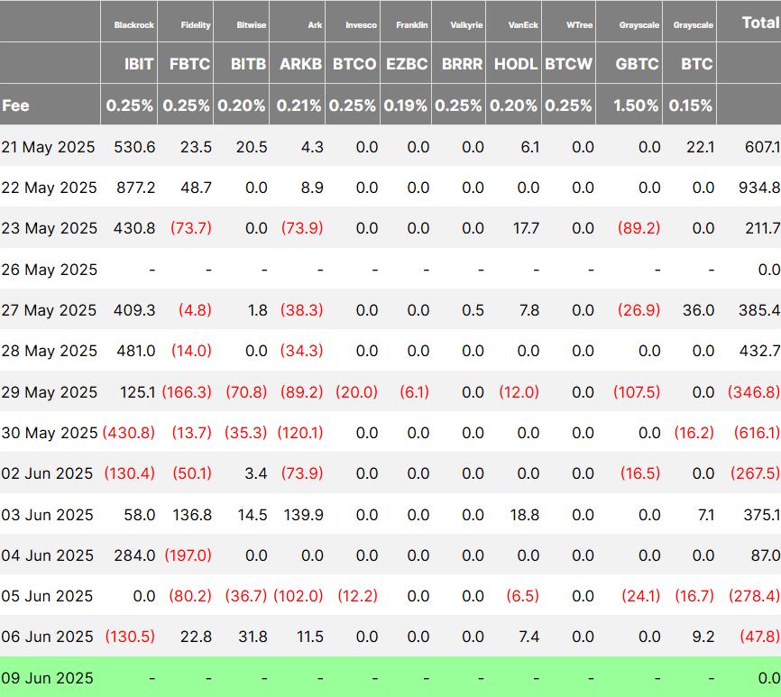
Task: Select the Franklin issuer label
Action: tap(412, 25)
